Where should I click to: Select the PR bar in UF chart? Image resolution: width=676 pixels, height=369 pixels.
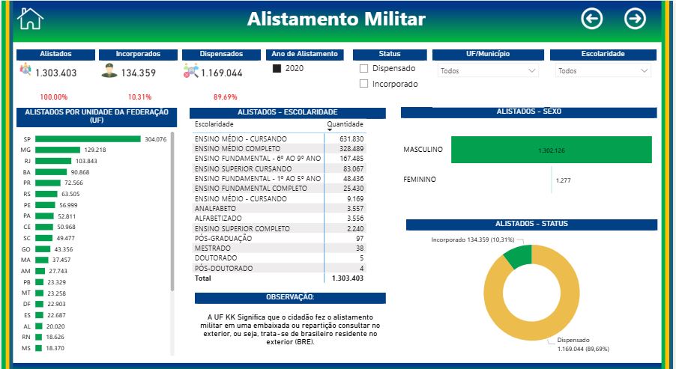click(48, 183)
